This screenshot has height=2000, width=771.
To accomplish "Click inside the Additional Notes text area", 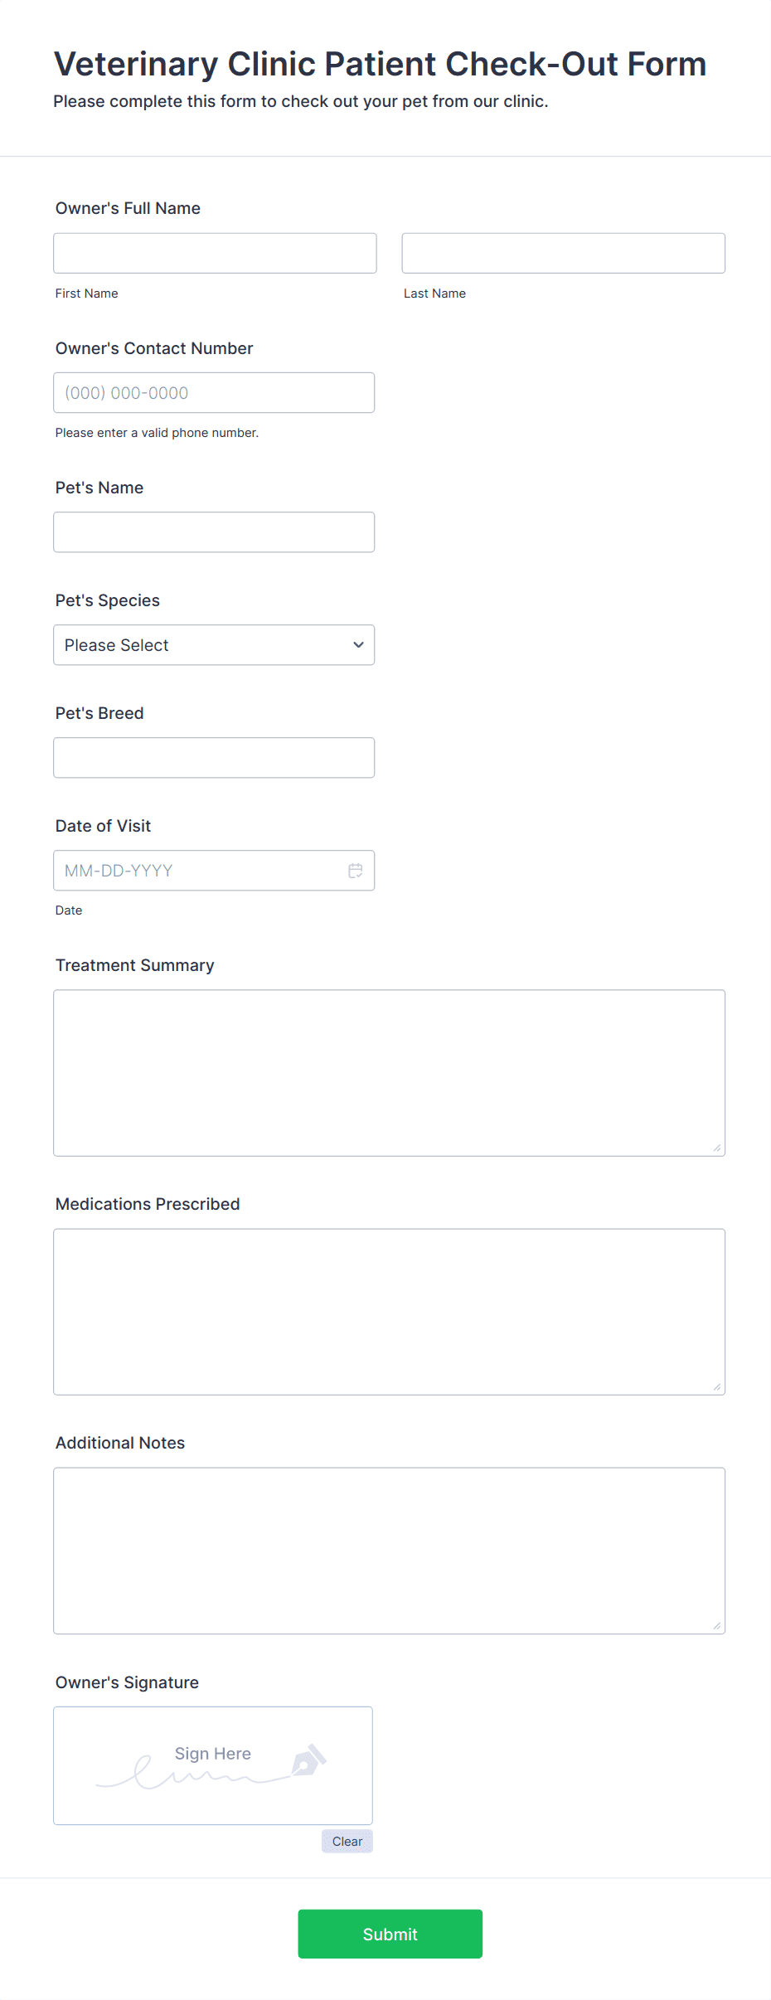I will click(x=389, y=1549).
